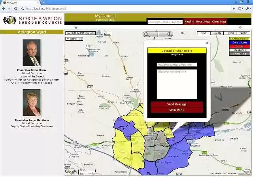The width and height of the screenshot is (253, 177).
Task: Zoom out with the minus magnifier
Action: coord(147,34)
